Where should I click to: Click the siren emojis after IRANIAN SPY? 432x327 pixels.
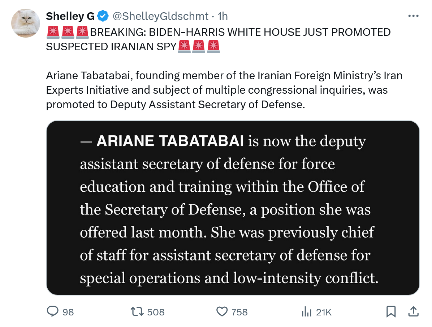pyautogui.click(x=199, y=47)
